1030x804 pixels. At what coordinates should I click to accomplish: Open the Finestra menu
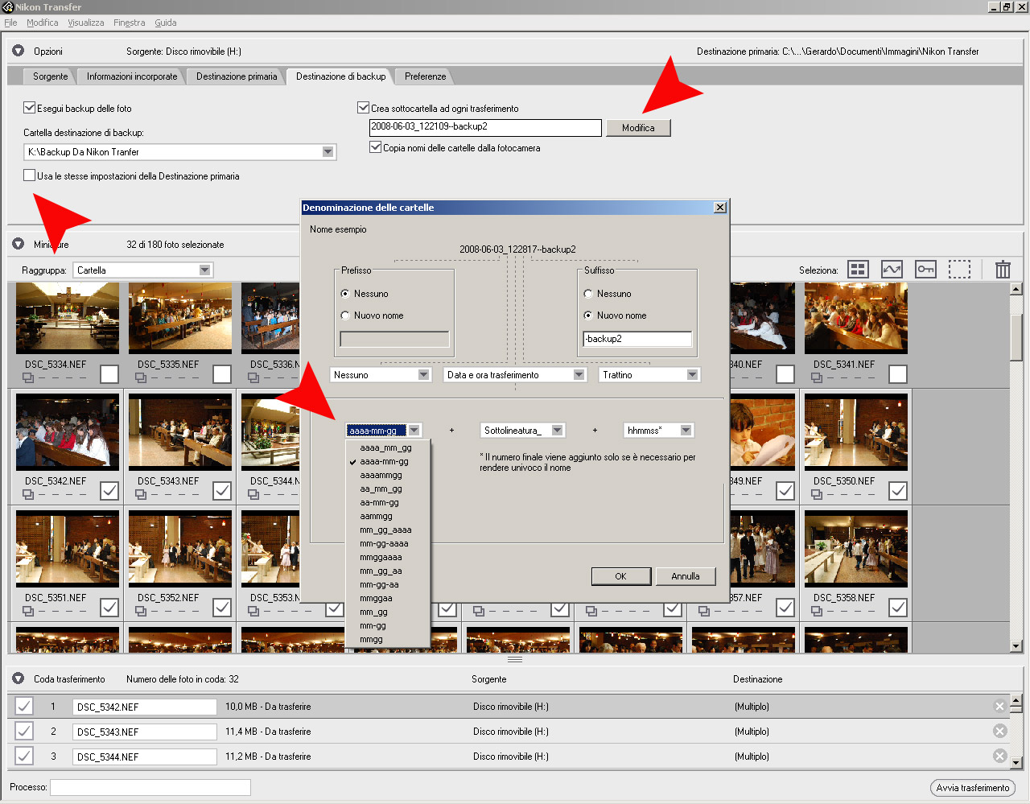click(x=129, y=23)
